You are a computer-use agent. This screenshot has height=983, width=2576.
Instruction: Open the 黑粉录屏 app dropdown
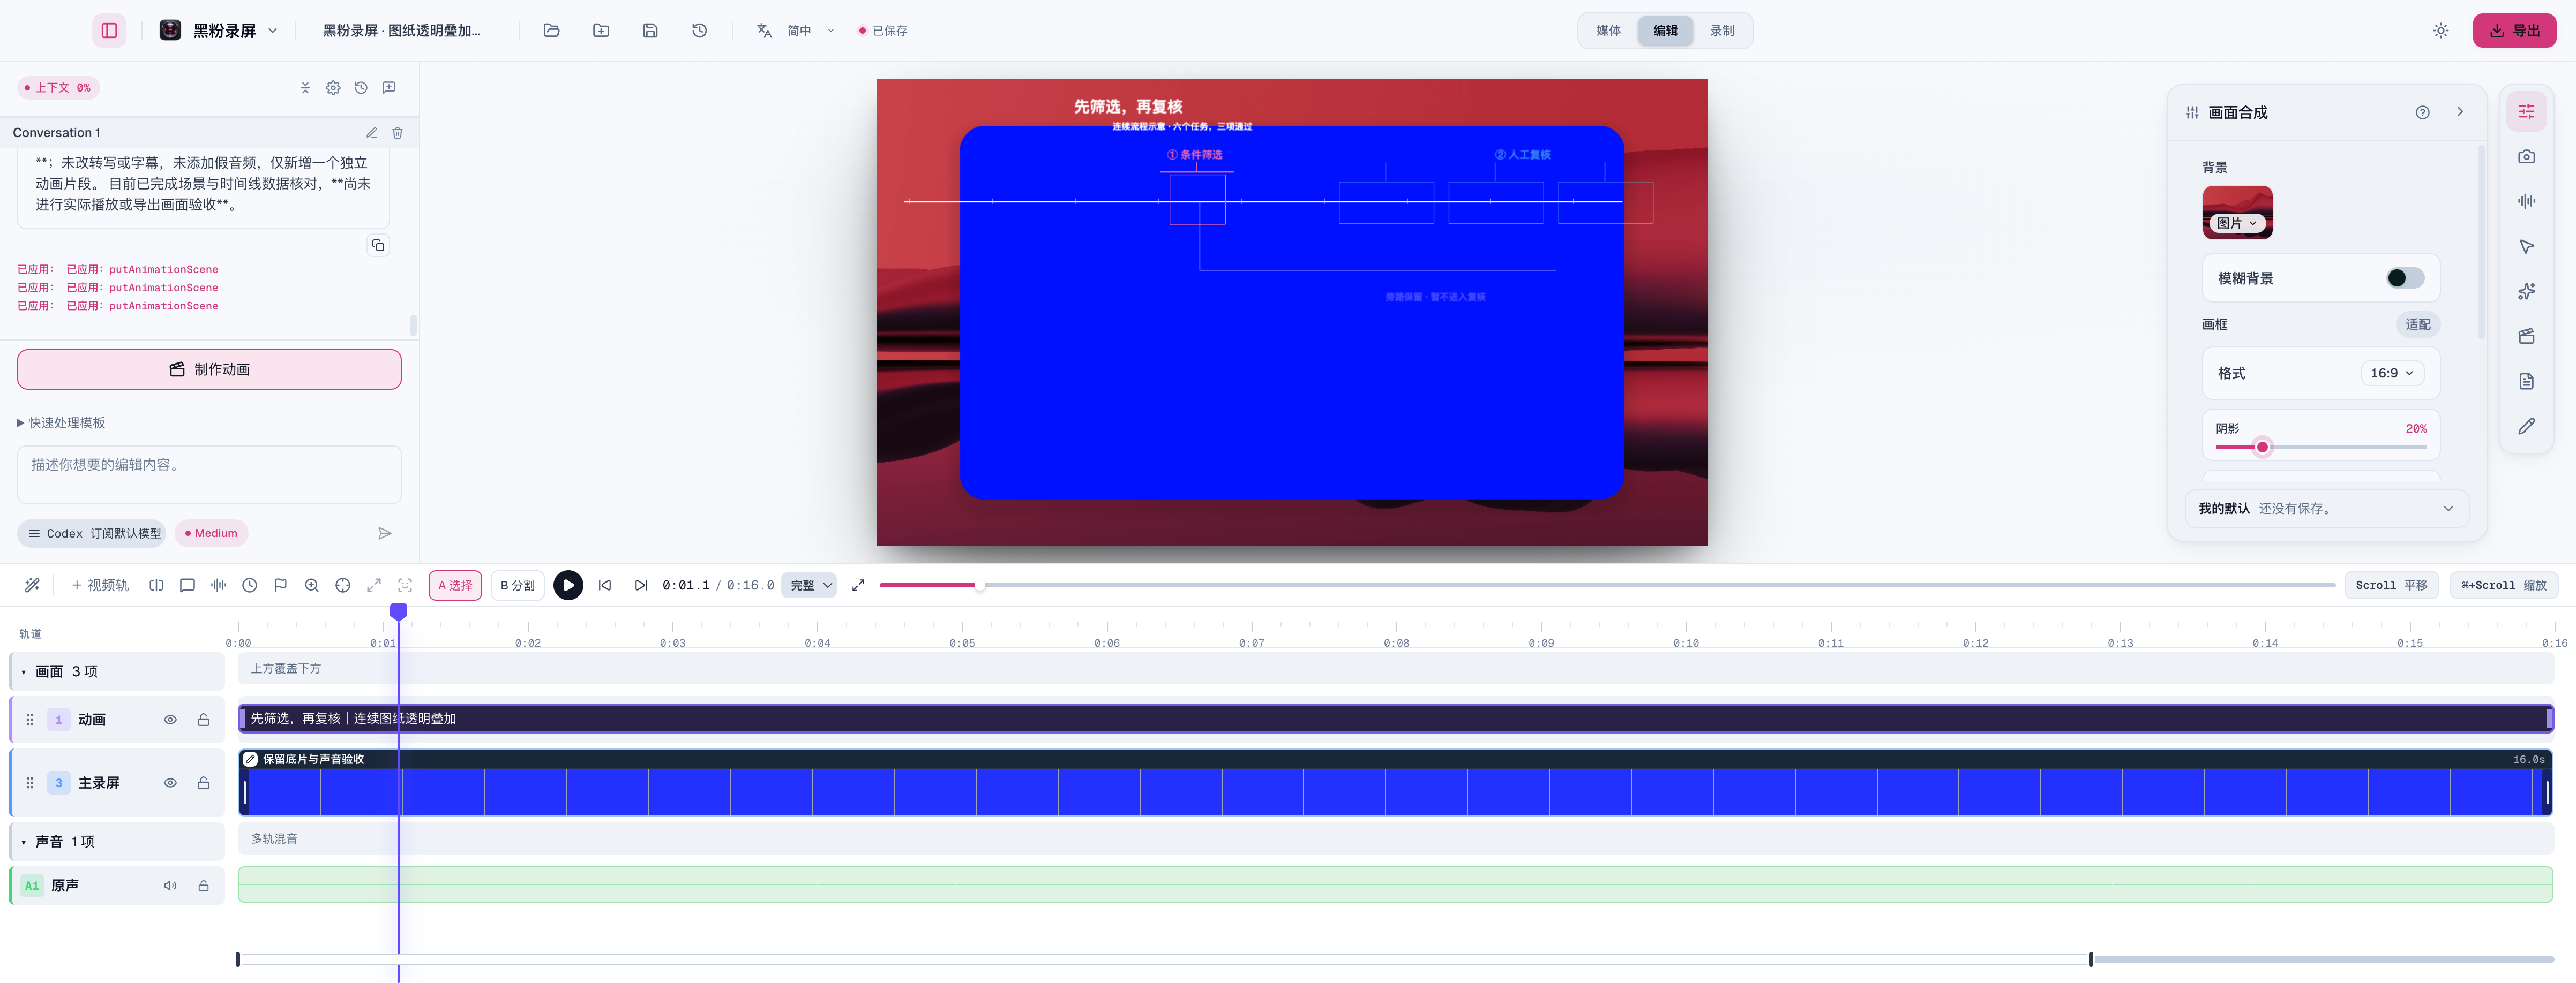point(219,30)
